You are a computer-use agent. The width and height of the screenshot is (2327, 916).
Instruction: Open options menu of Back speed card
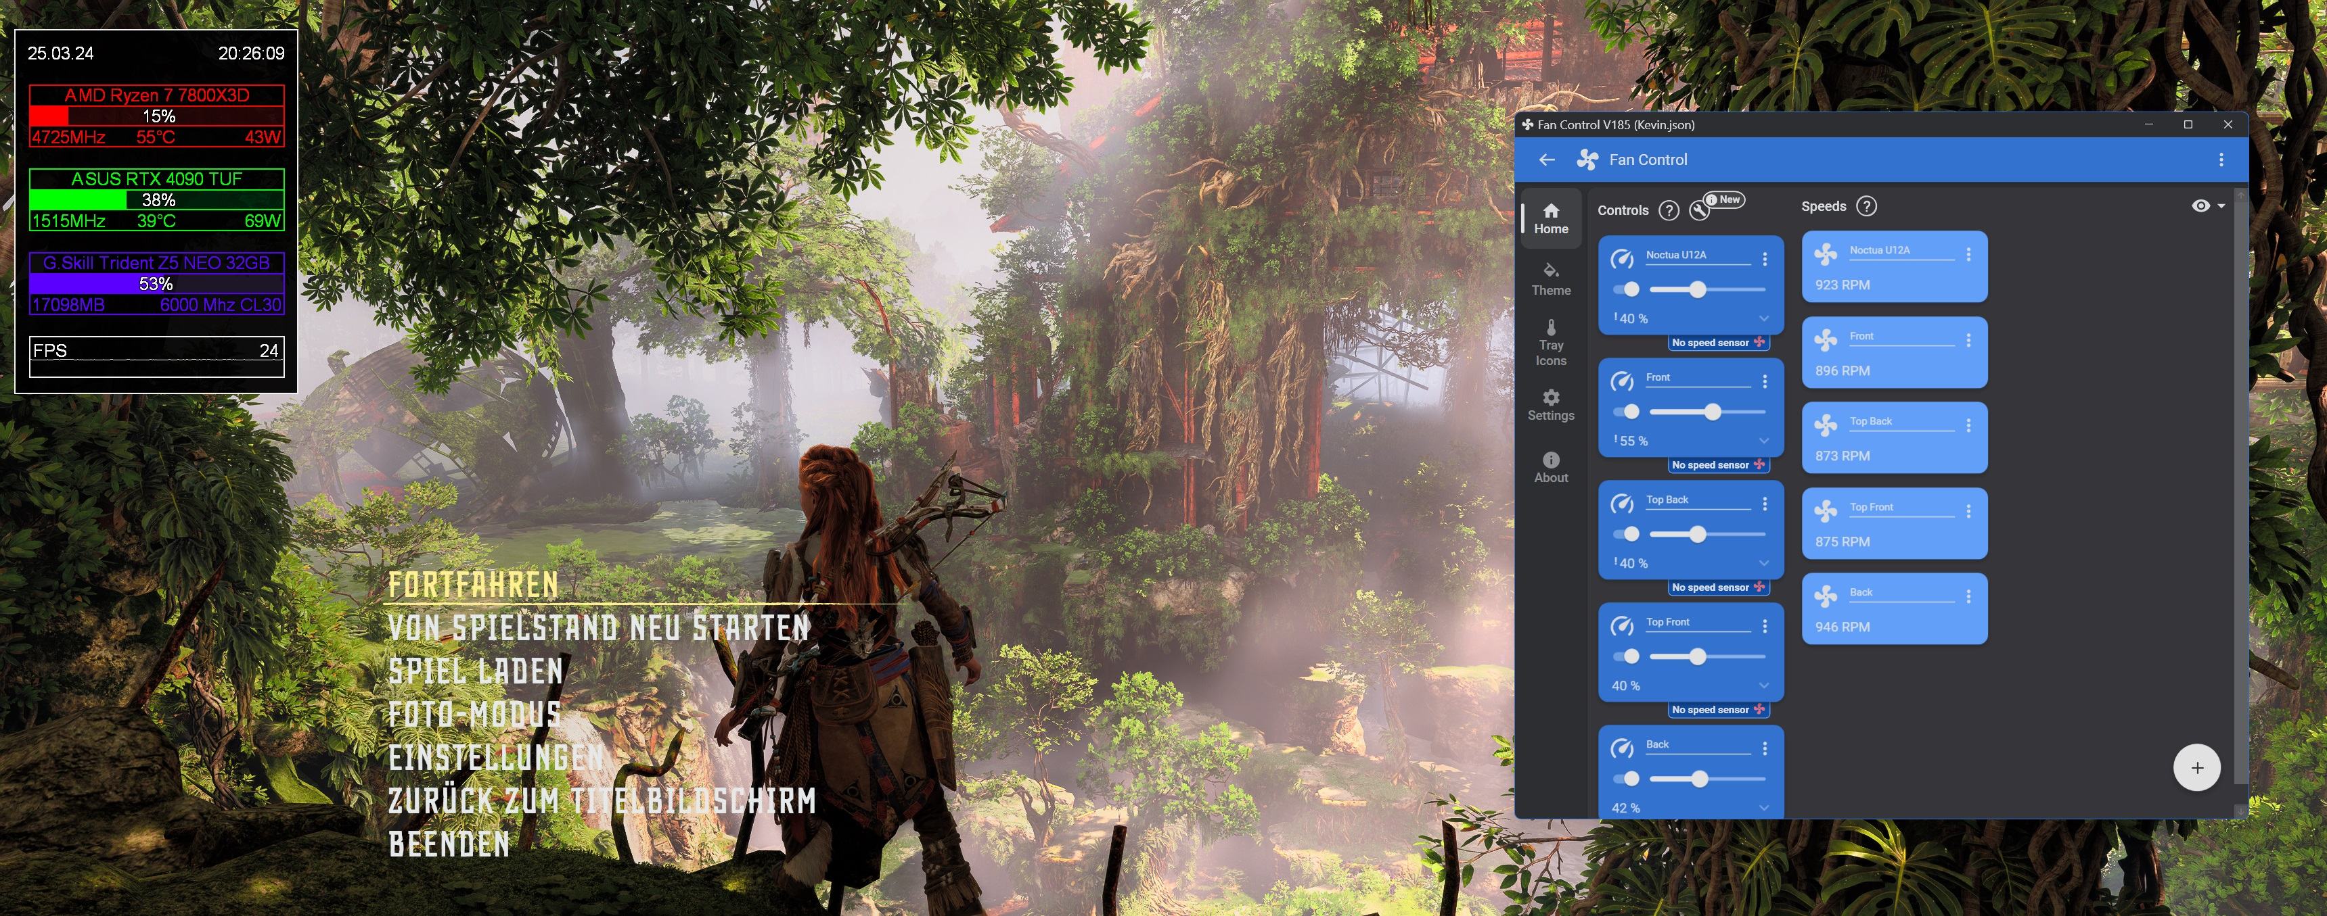(1968, 598)
